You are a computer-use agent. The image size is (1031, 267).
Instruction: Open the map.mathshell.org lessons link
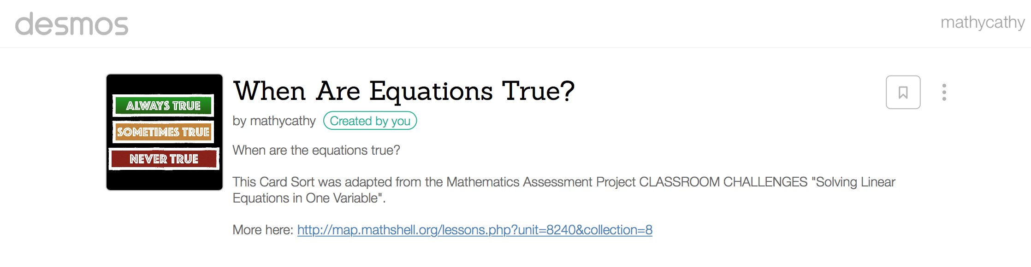(x=474, y=230)
